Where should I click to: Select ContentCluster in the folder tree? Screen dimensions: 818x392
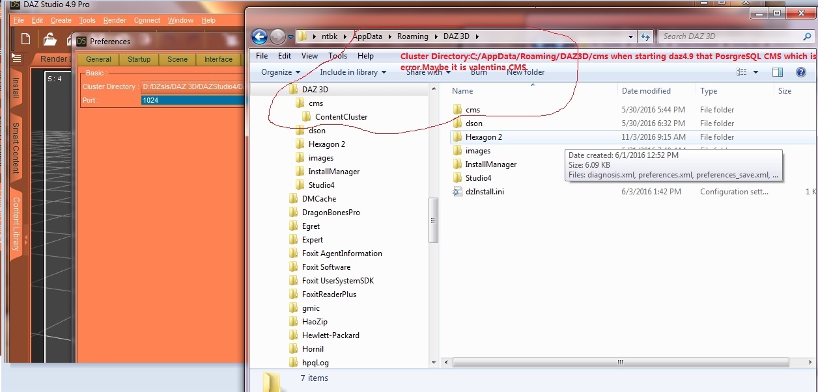point(341,117)
